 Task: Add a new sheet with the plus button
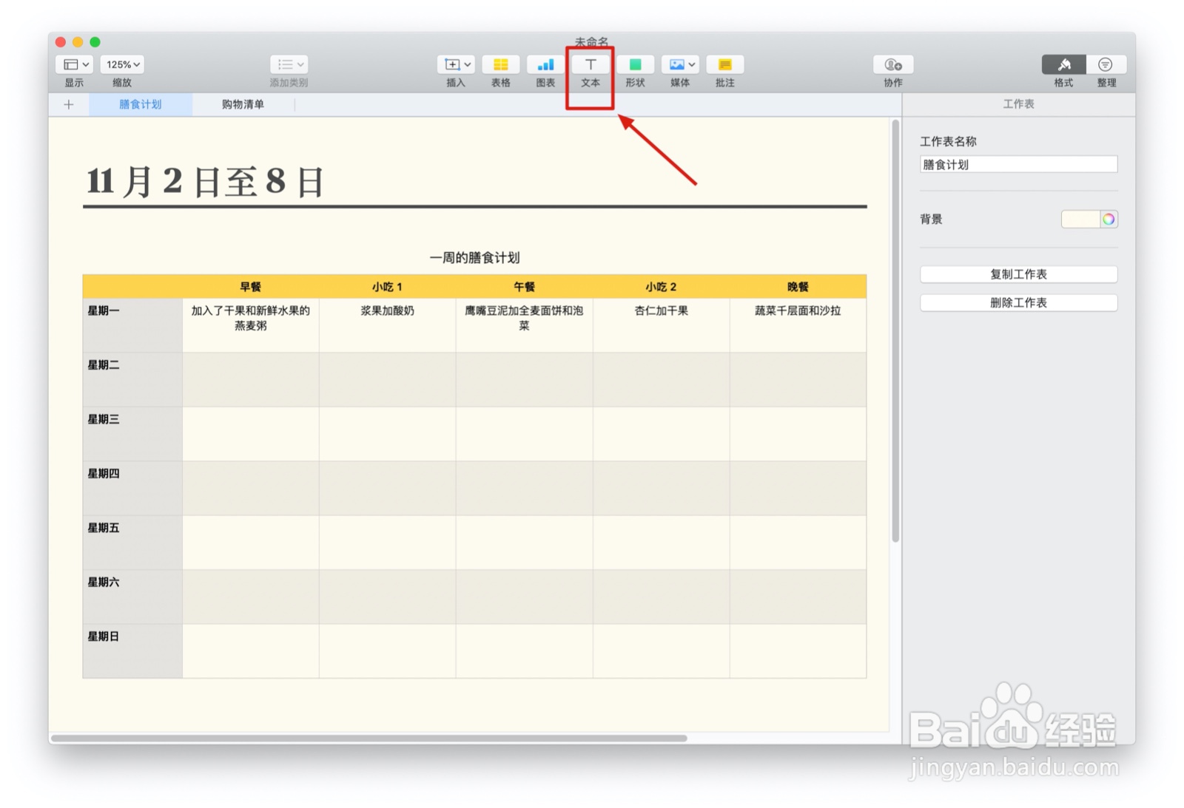pos(68,104)
